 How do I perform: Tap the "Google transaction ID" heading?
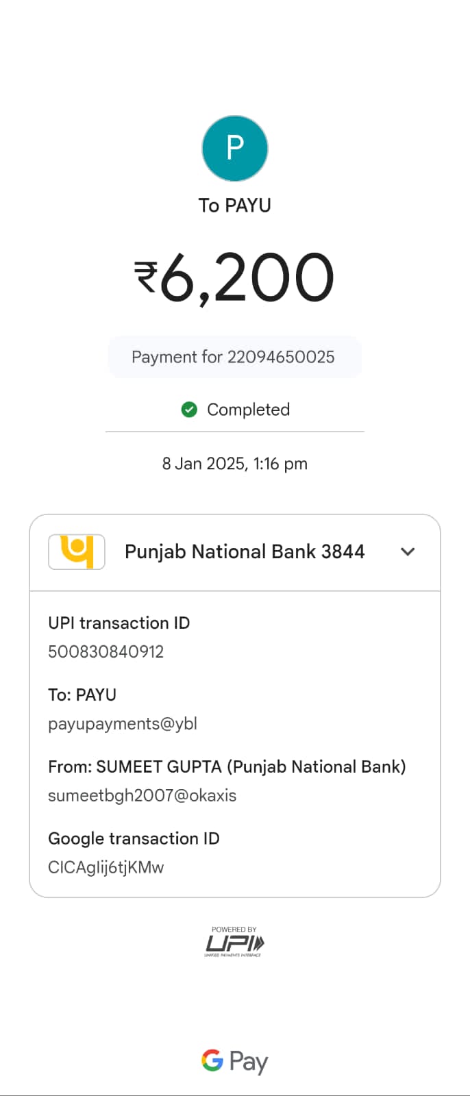134,838
